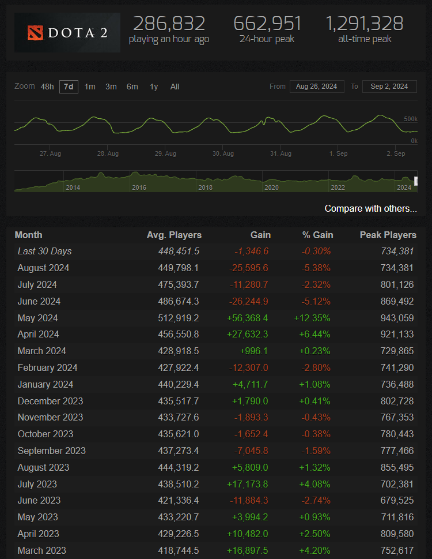Click the Month column header
This screenshot has height=559, width=432.
click(x=28, y=235)
